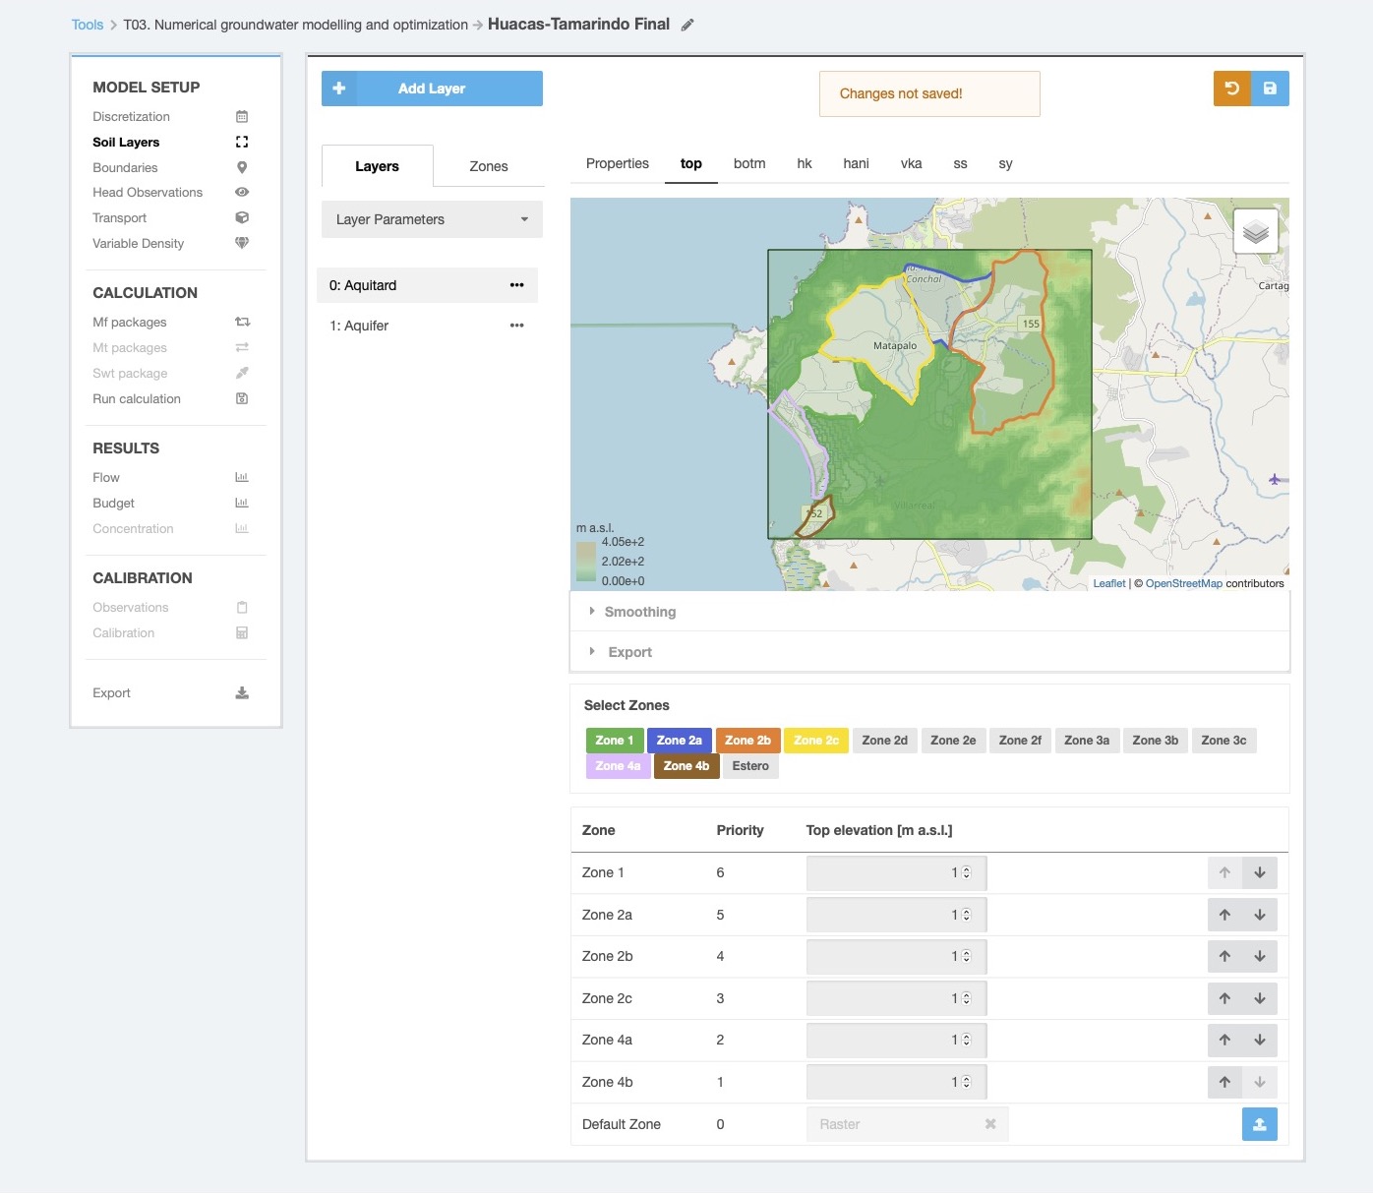Move Zone 2c priority down

[x=1260, y=998]
